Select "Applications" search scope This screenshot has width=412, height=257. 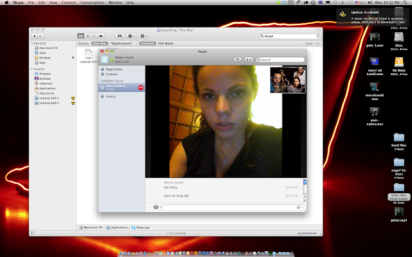pyautogui.click(x=121, y=44)
